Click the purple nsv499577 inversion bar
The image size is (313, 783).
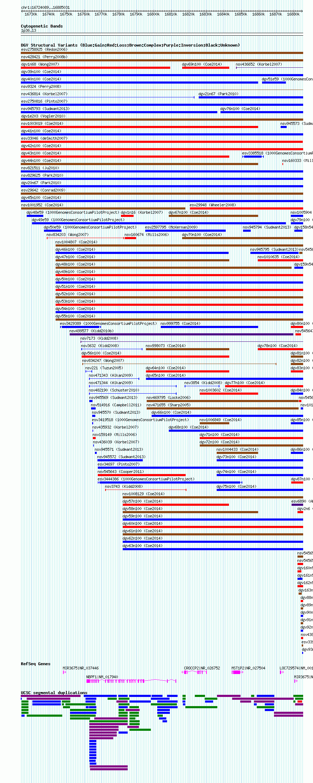[x=181, y=334]
